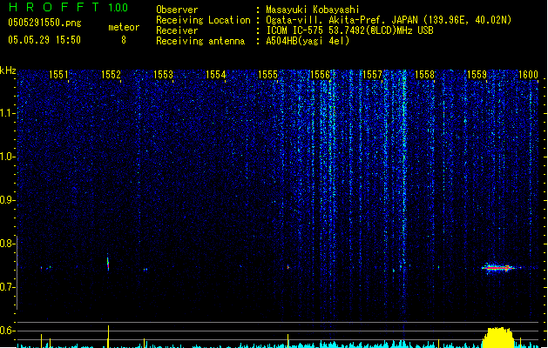Click the 1552 time marker
This screenshot has width=548, height=348.
pyautogui.click(x=111, y=75)
